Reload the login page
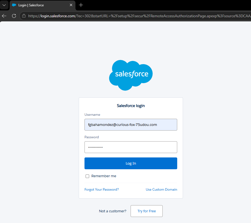The width and height of the screenshot is (251, 223). tap(14, 16)
